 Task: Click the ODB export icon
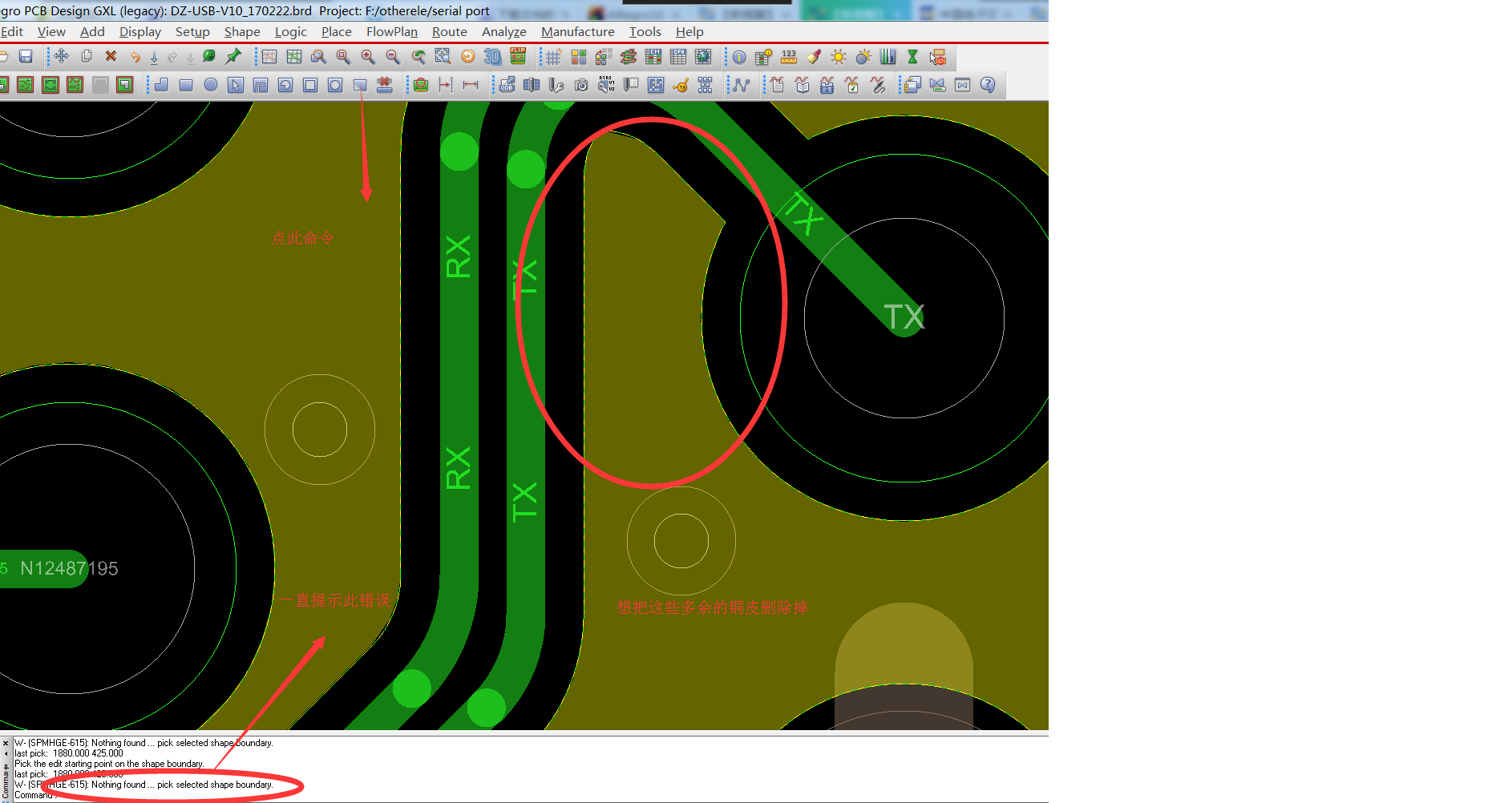(507, 85)
